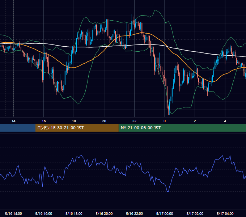Click the 5/17 02:00 label on indicator axis

(195, 213)
